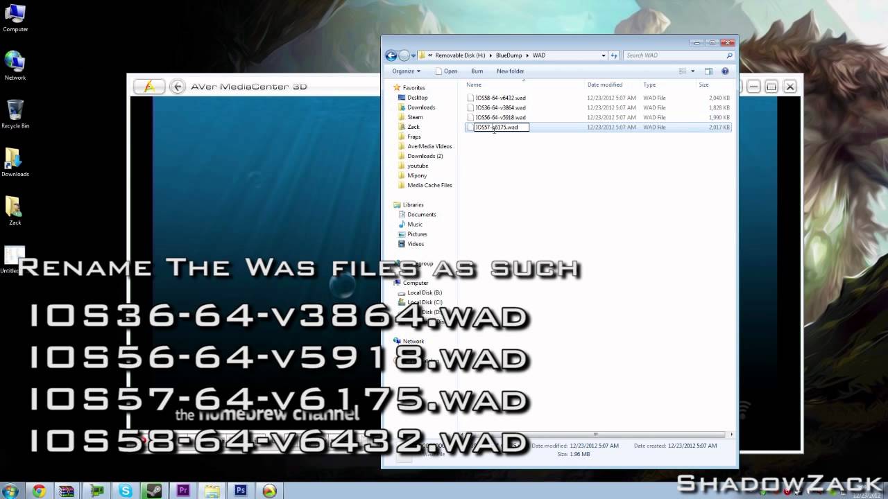
Task: Click the address bar refresh button
Action: click(614, 55)
